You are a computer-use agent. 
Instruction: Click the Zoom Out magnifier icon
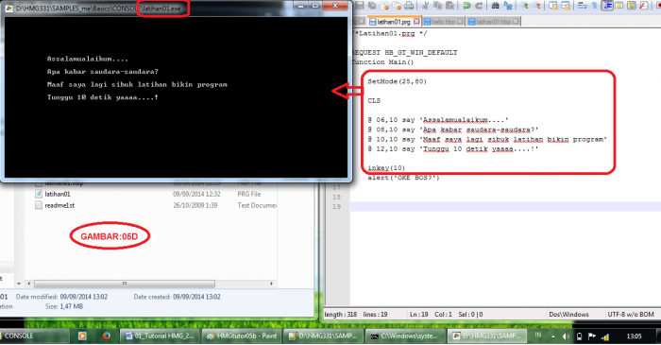point(536,6)
